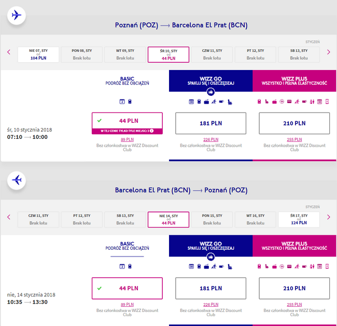Click the calendar 30 icon under outbound WIZZ GO
The image size is (337, 326).
pyautogui.click(x=191, y=102)
